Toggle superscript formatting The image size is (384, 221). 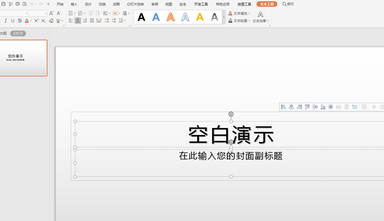click(x=36, y=21)
